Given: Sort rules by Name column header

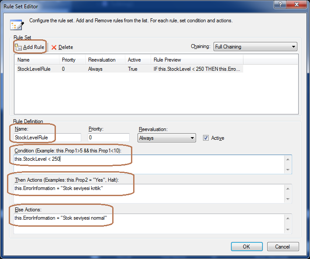Looking at the screenshot, I should [x=37, y=60].
